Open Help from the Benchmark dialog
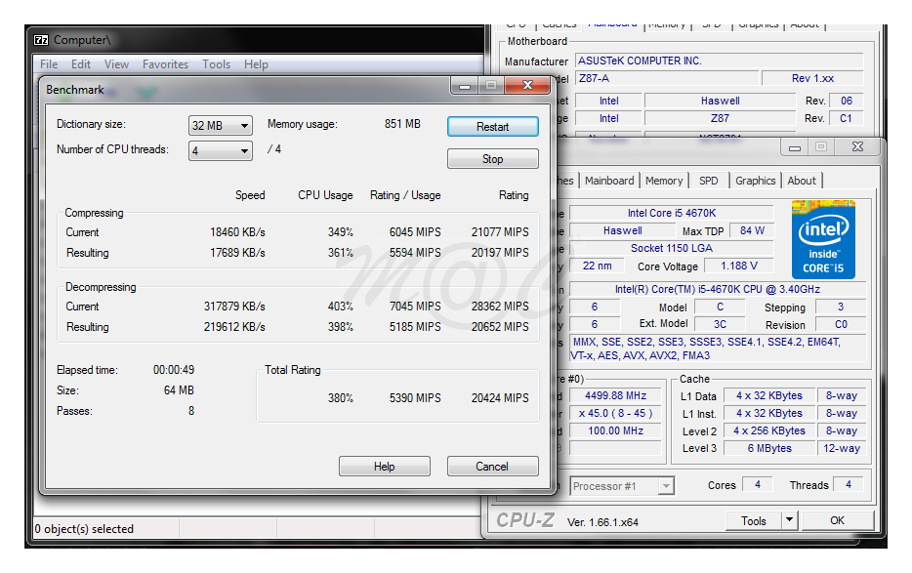Image resolution: width=912 pixels, height=573 pixels. click(384, 466)
